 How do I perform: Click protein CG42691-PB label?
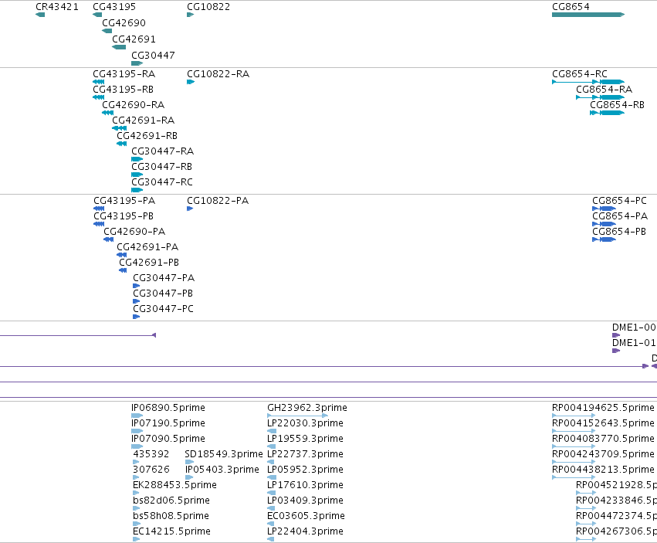pos(149,263)
